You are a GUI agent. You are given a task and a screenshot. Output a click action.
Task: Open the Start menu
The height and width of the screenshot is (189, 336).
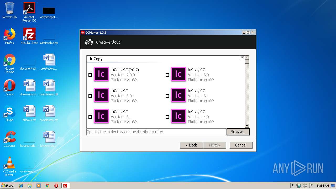pyautogui.click(x=7, y=186)
